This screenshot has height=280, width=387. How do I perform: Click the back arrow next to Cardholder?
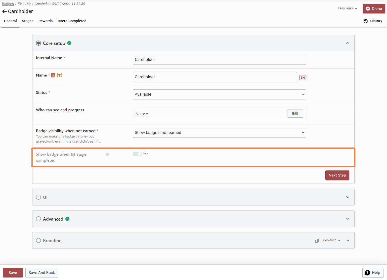pos(4,11)
